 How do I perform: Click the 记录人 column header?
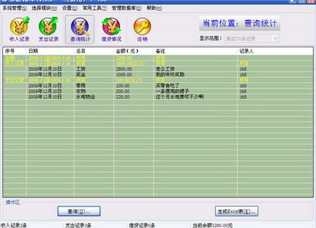coord(275,51)
